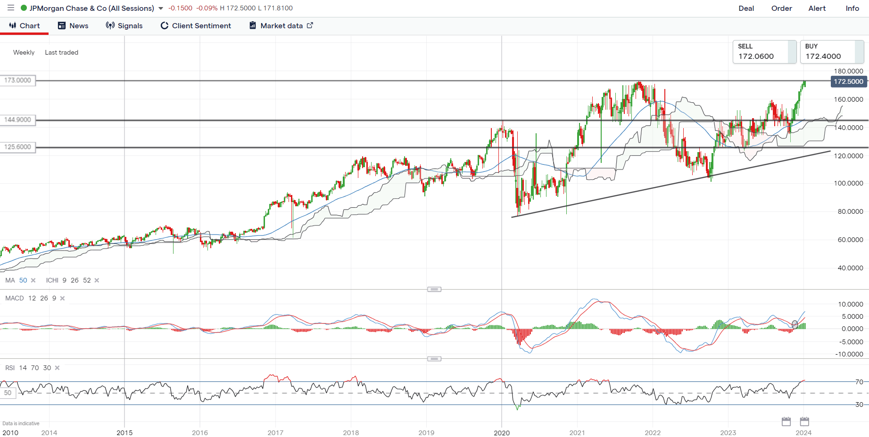869x437 pixels.
Task: Open the Info panel
Action: [x=852, y=8]
